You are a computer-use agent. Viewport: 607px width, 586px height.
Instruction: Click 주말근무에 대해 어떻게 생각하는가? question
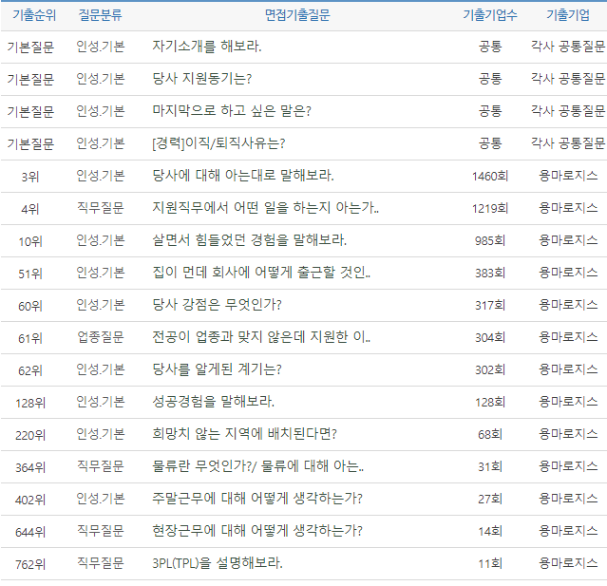[256, 499]
